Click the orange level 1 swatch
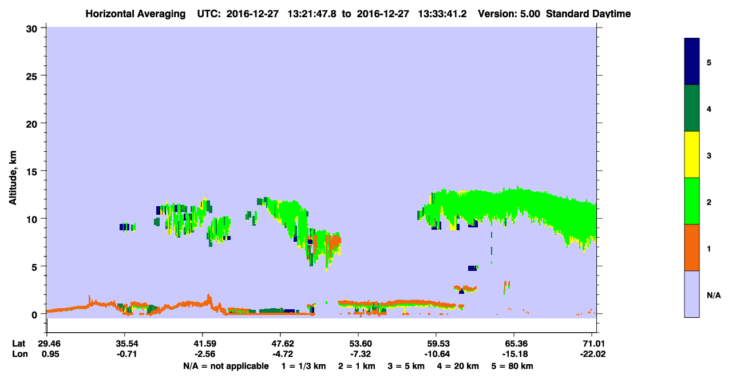This screenshot has height=382, width=744. [691, 247]
